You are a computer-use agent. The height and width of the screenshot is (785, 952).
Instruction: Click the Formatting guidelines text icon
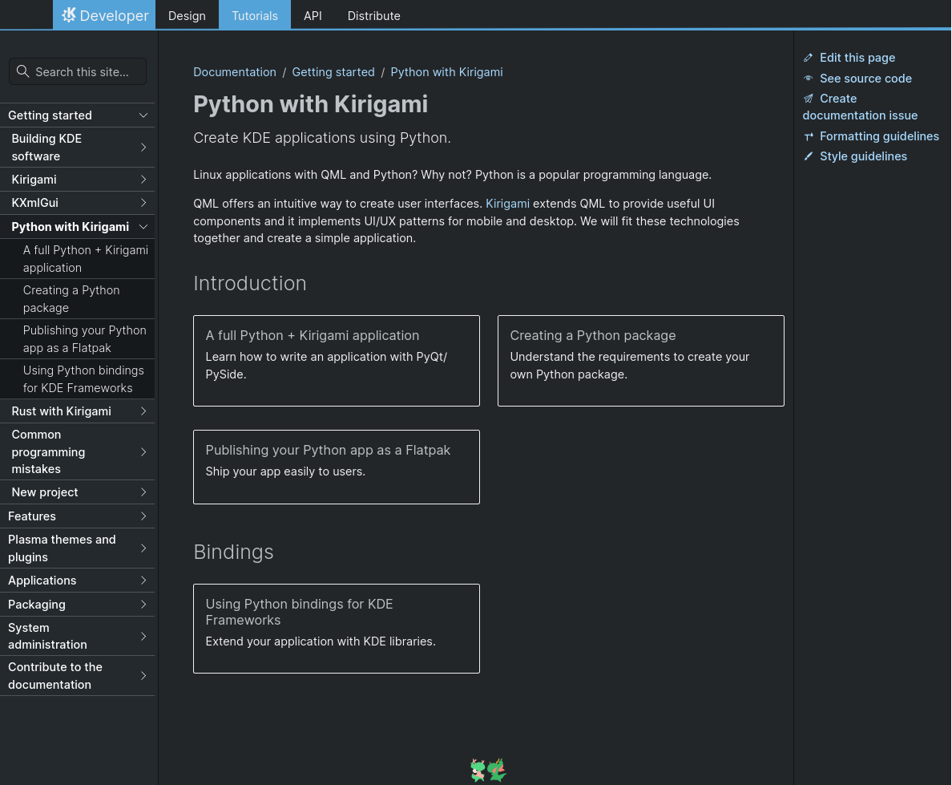[x=809, y=136]
